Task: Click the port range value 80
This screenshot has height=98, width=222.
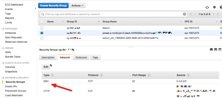Action: 134,91
